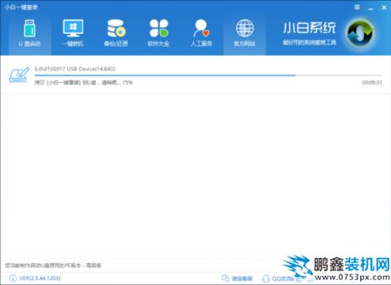Click the QQ penguin icon
391x285 pixels.
[x=266, y=278]
